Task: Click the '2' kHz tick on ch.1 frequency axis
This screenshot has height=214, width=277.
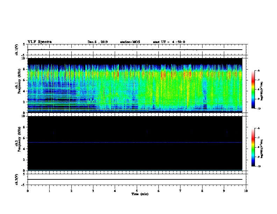Action: pos(24,102)
